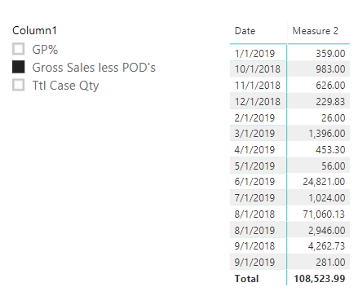The image size is (358, 296).
Task: Select the 10/1/2018 date cell
Action: 258,69
